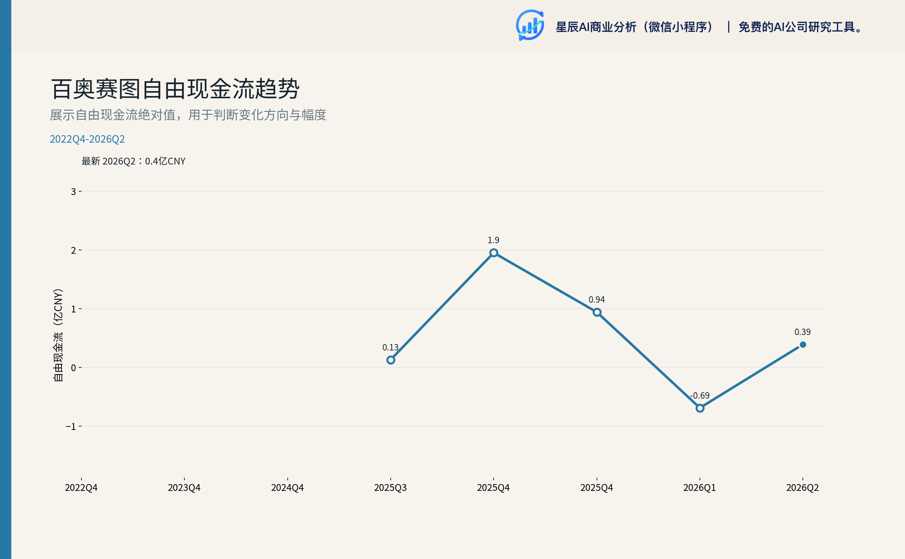Click the tagline 免费的AI公司研究工具。
The image size is (905, 559).
click(801, 27)
